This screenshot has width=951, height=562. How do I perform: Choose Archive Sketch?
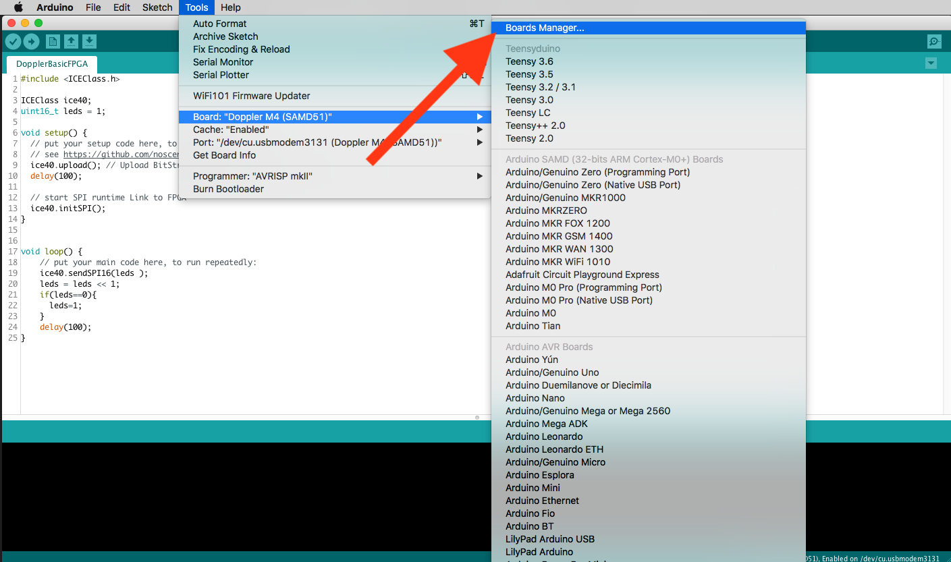[x=335, y=36]
